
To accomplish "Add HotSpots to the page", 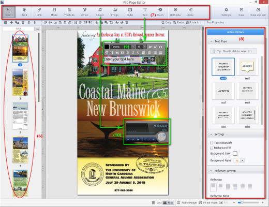I will pyautogui.click(x=175, y=12).
